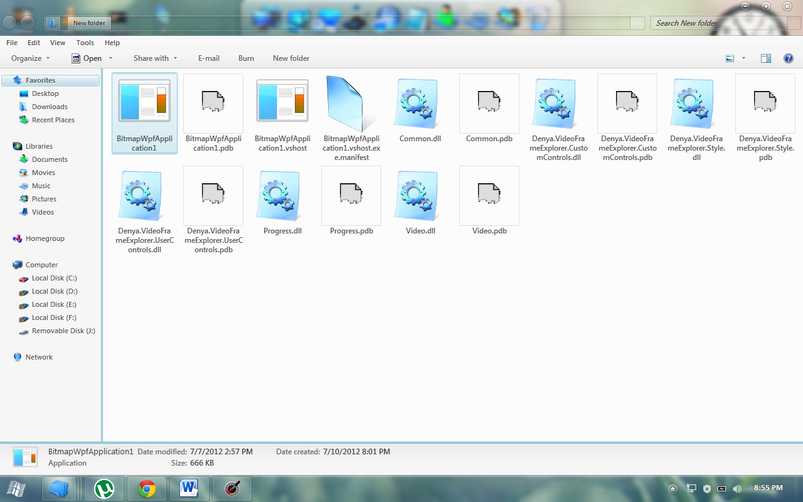Select Local Disk (D:) in the sidebar
803x502 pixels.
pos(54,291)
